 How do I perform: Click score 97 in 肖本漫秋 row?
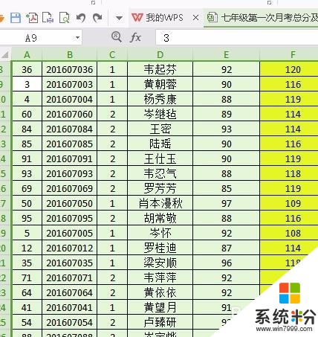click(x=226, y=203)
